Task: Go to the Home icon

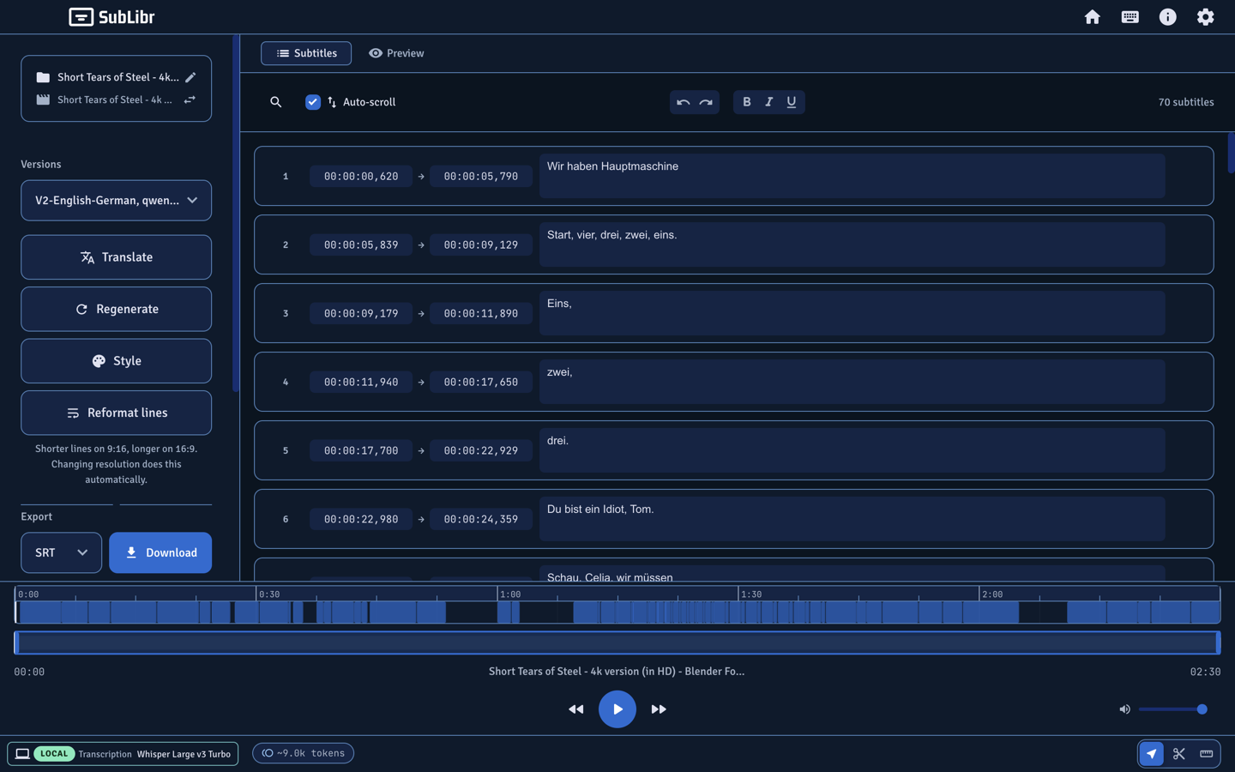Action: click(1092, 17)
